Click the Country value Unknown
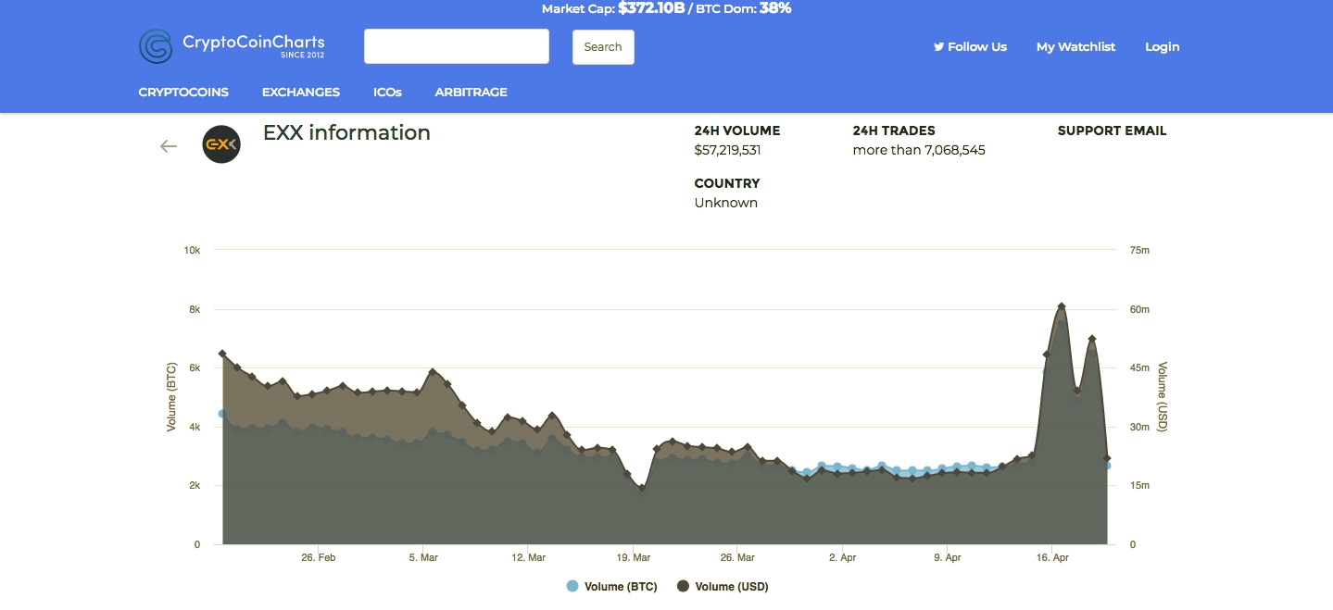Image resolution: width=1333 pixels, height=610 pixels. click(726, 203)
